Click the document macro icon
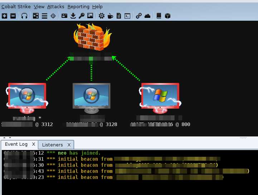 coord(119,16)
